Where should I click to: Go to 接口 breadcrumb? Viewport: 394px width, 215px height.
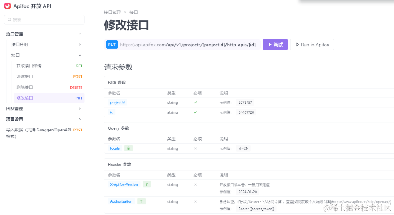(x=134, y=12)
